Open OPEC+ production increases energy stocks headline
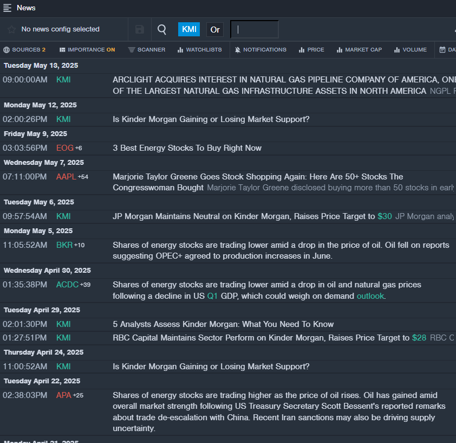Screen dimensions: 456x443 click(x=281, y=251)
